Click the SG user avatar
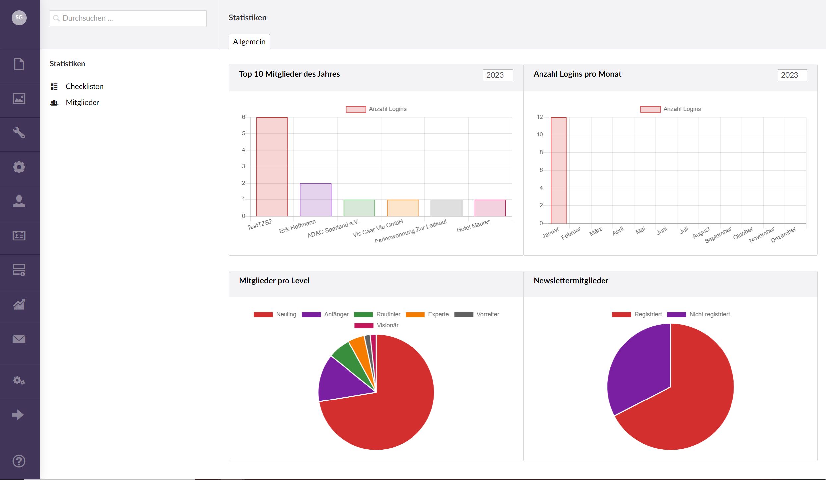This screenshot has width=826, height=480. (x=19, y=18)
